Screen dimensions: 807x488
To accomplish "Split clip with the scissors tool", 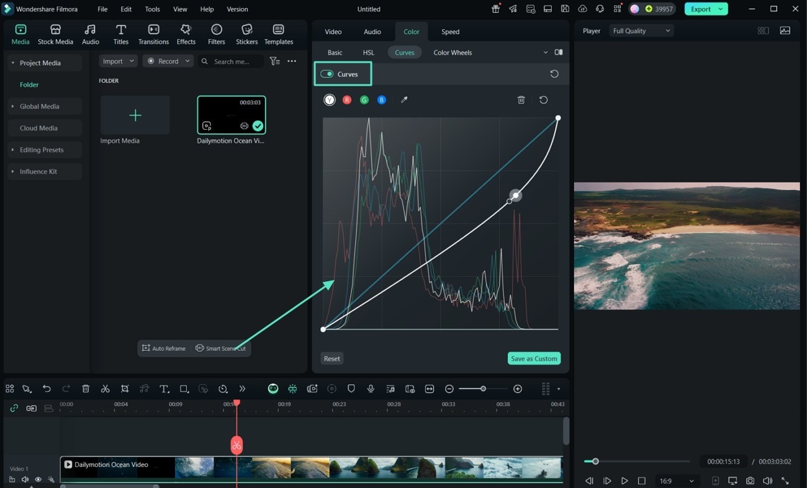I will coord(106,389).
